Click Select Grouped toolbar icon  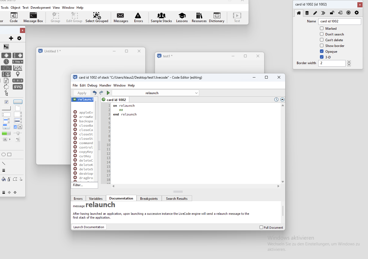click(97, 17)
